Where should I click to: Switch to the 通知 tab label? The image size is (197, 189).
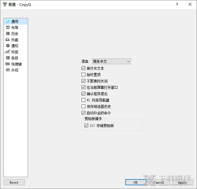[15, 46]
